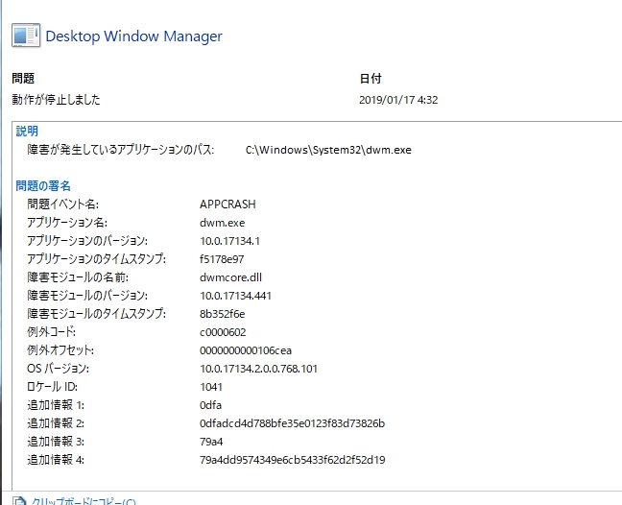Viewport: 622px width, 505px height.
Task: Select exception offset 0000000000106cea
Action: 246,350
